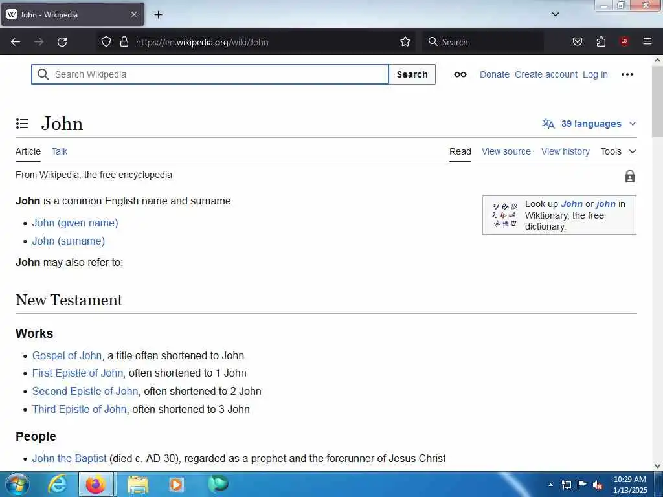Click the green round taskbar application icon
Screen dimensions: 663x497
[218, 483]
